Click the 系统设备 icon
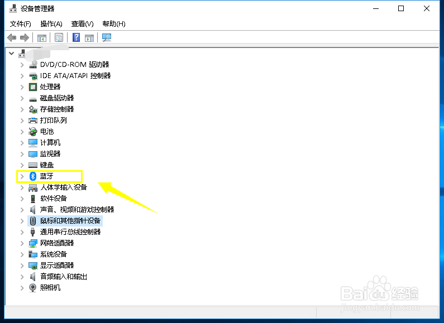 [x=33, y=254]
